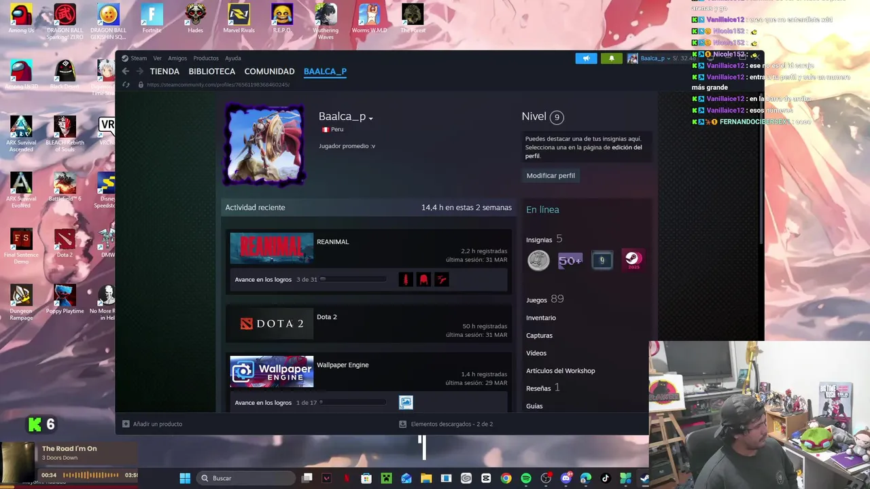The height and width of the screenshot is (489, 870).
Task: Open the Hades desktop shortcut
Action: click(195, 18)
